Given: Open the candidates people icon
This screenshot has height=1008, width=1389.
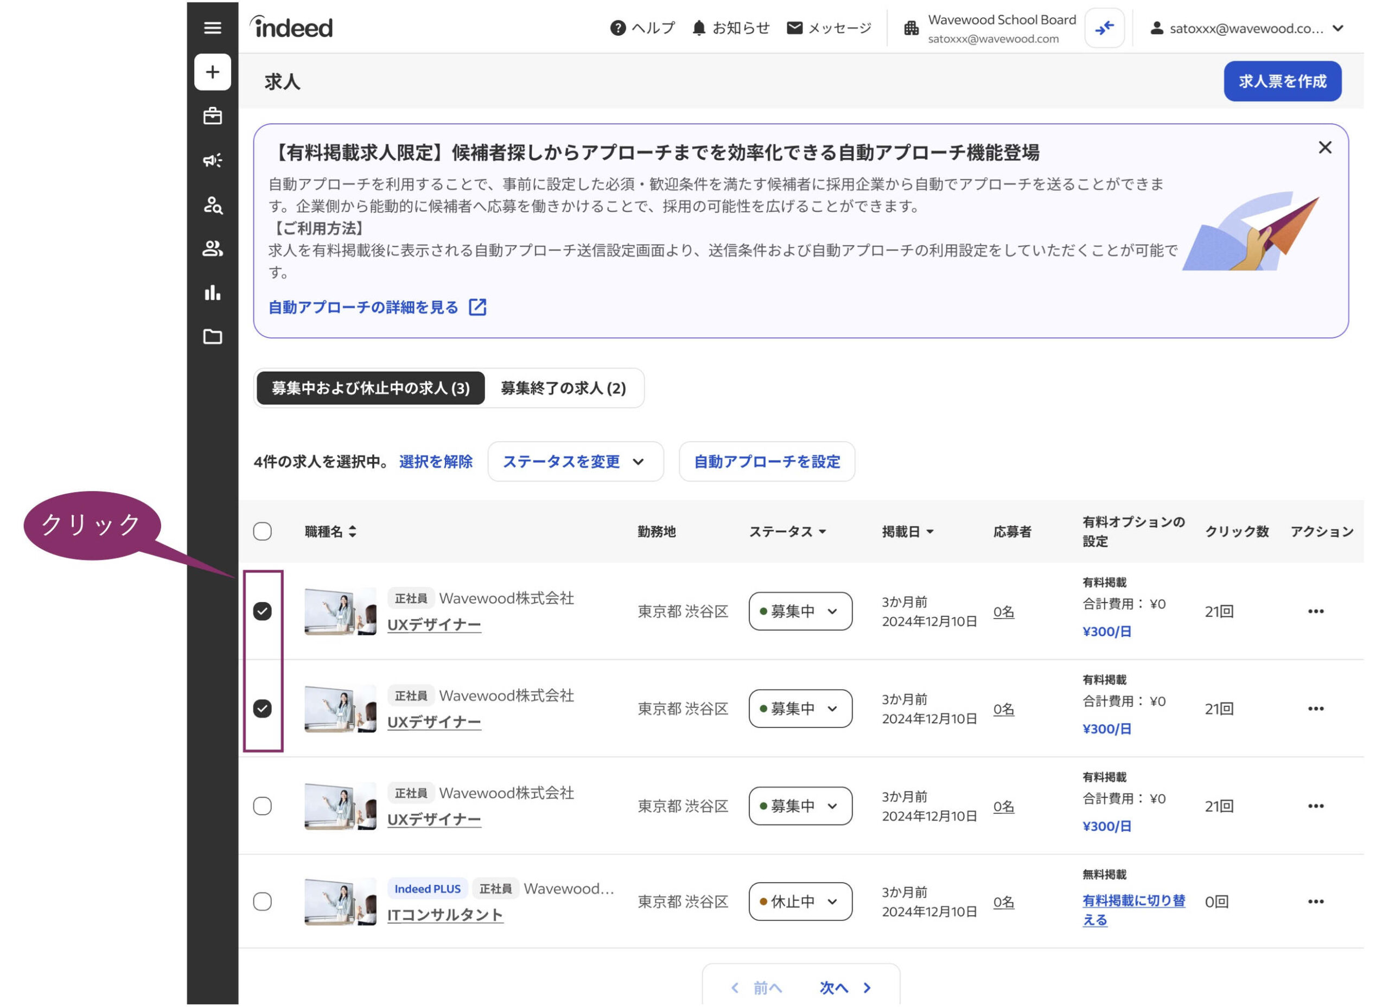Looking at the screenshot, I should tap(212, 248).
